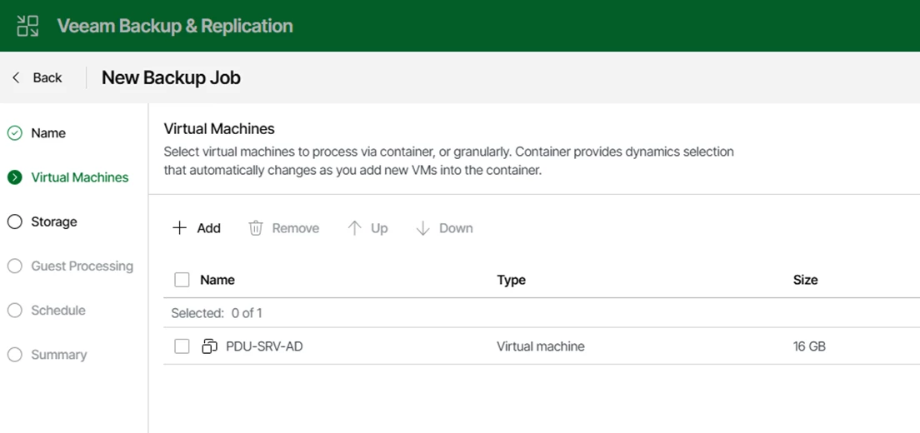This screenshot has height=433, width=920.
Task: Click the Summary step circle
Action: click(x=15, y=355)
